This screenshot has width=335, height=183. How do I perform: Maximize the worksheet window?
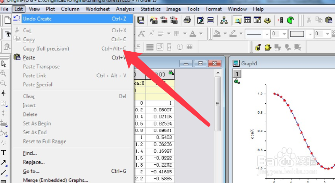200,63
